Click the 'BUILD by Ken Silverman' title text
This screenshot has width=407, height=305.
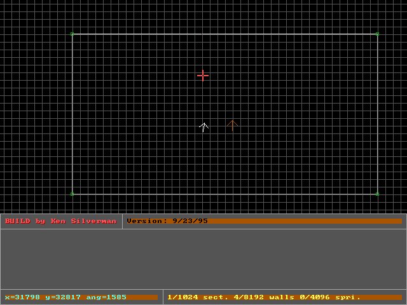tap(60, 221)
